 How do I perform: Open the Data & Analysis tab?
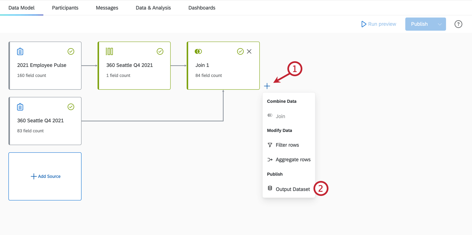tap(153, 8)
